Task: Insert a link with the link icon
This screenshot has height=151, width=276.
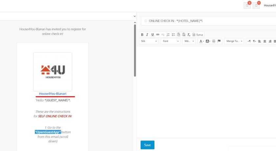Action: pyautogui.click(x=158, y=34)
